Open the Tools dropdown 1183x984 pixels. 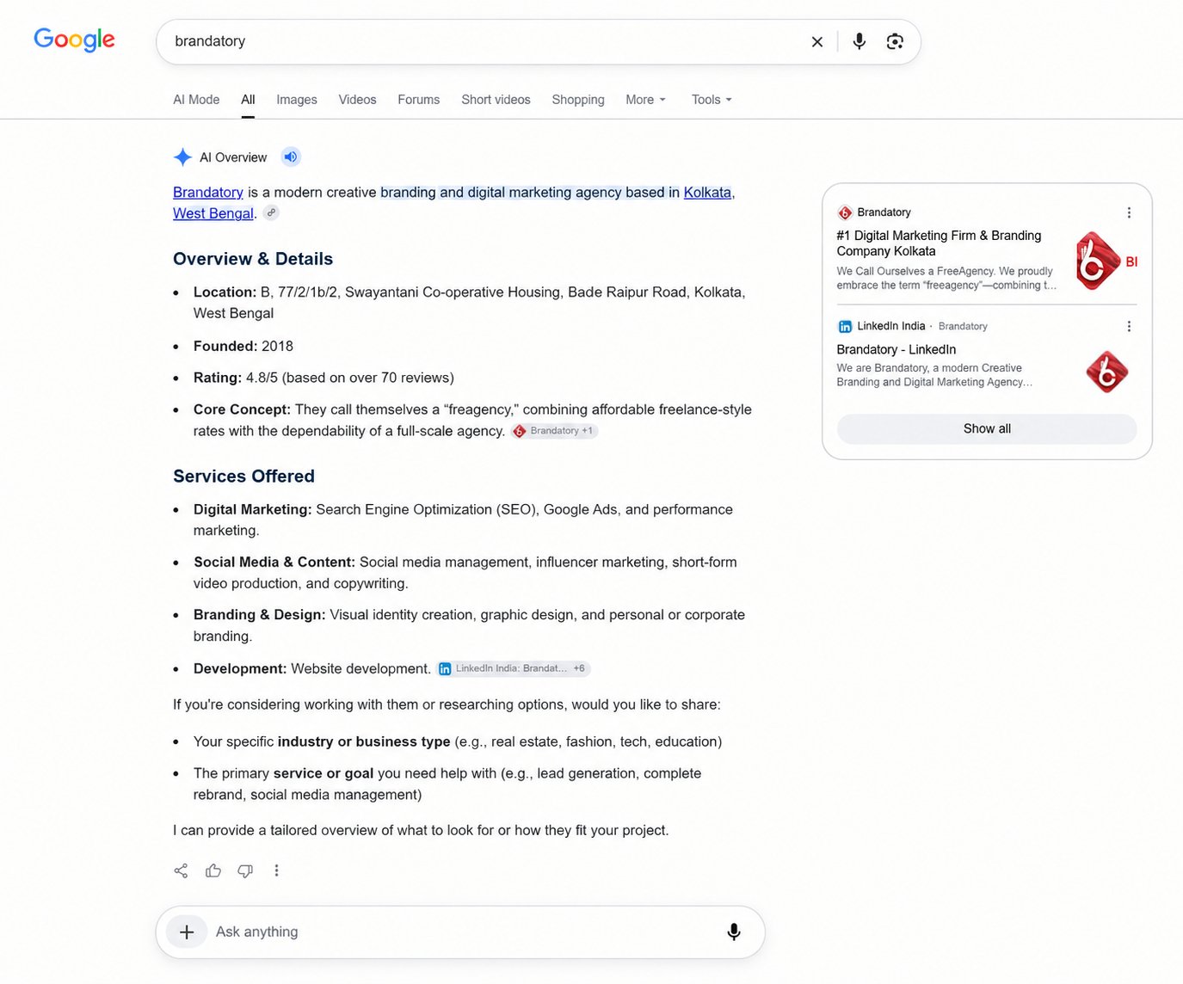[712, 100]
